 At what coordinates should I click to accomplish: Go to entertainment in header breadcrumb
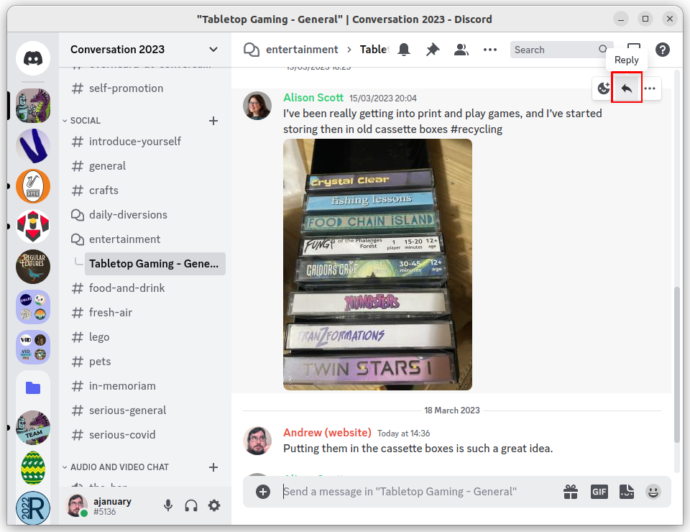[x=302, y=50]
